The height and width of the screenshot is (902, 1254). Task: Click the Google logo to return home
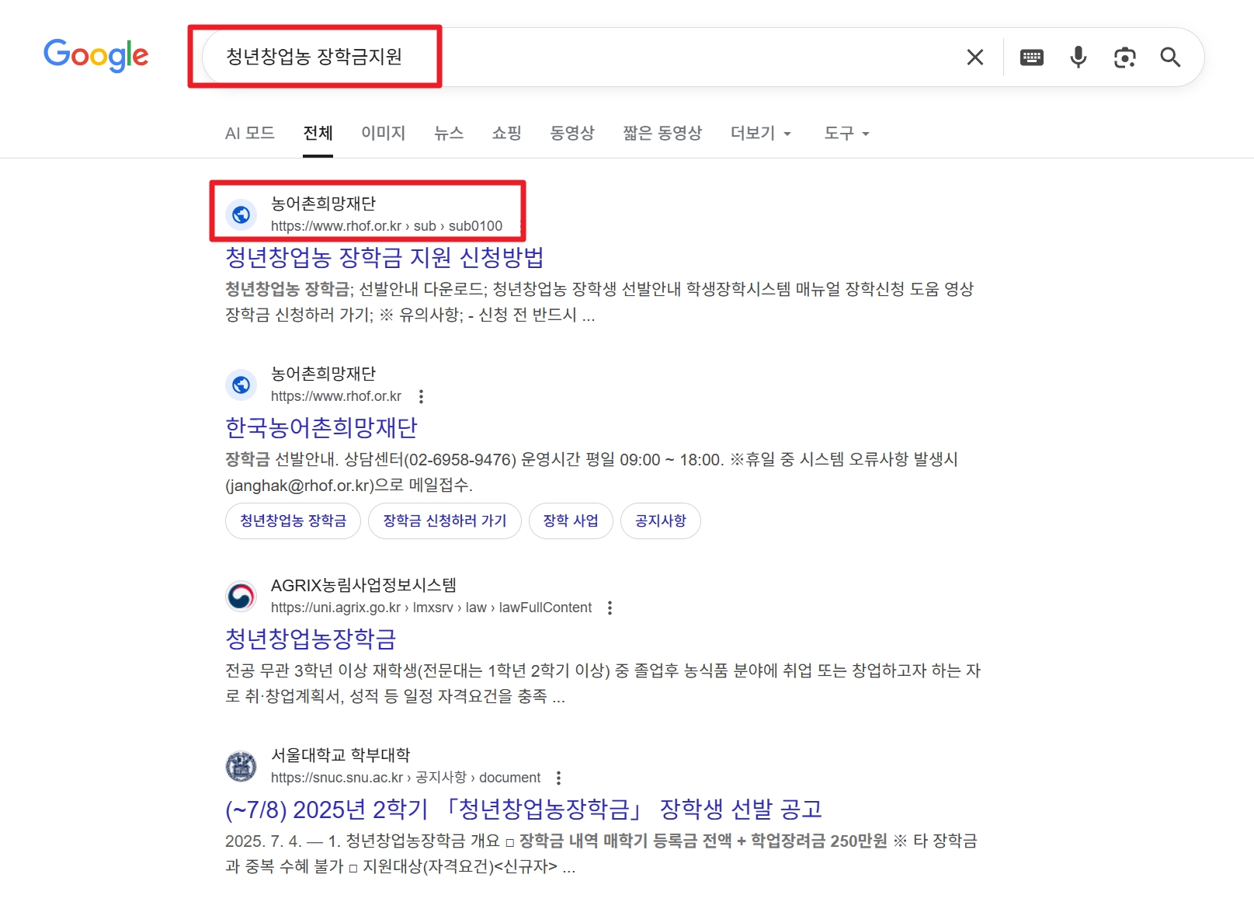point(96,55)
